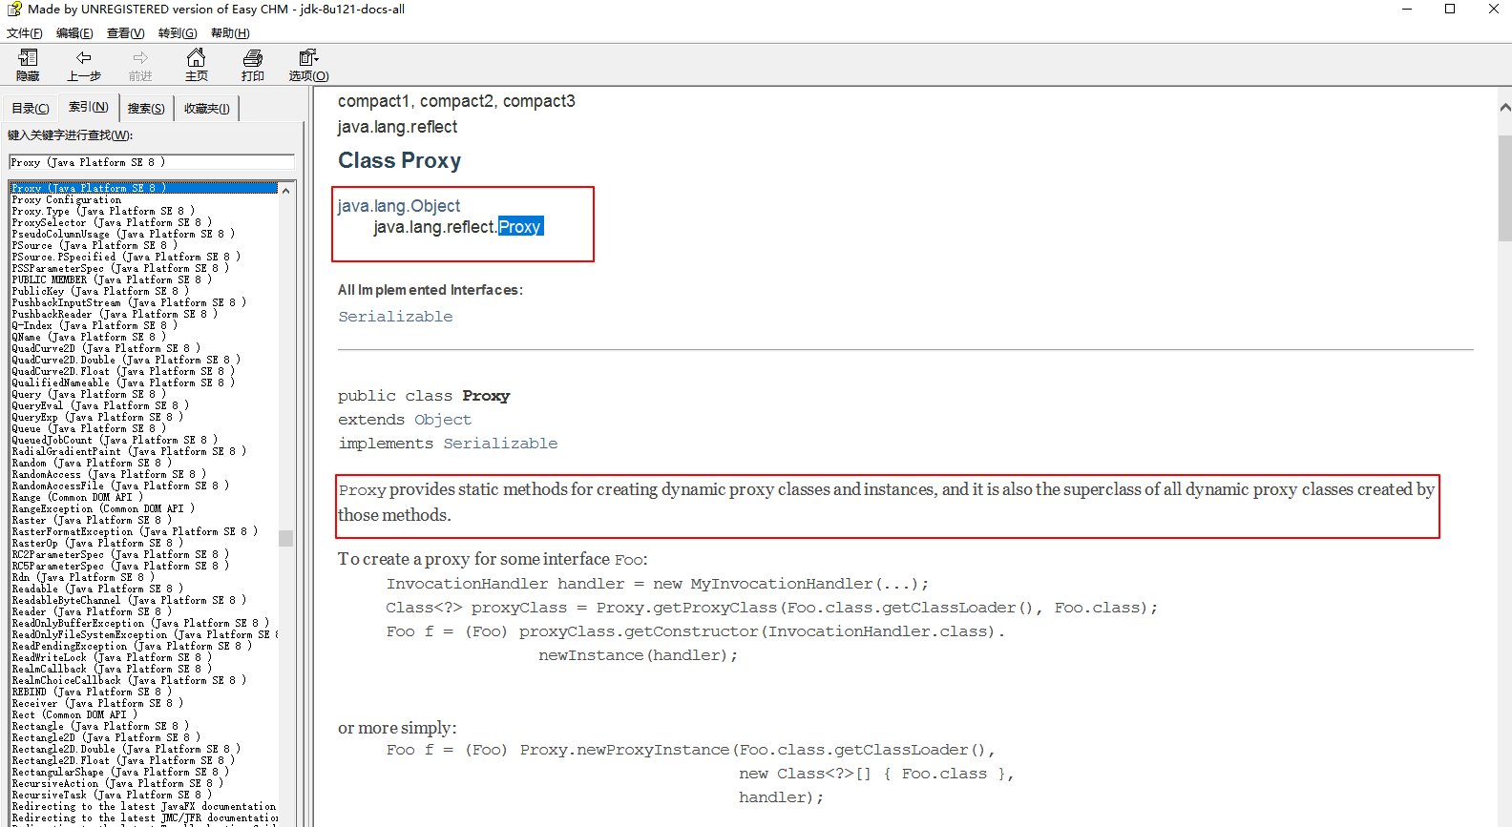1512x827 pixels.
Task: Switch to the 收藏夹(I) tab
Action: (x=206, y=109)
